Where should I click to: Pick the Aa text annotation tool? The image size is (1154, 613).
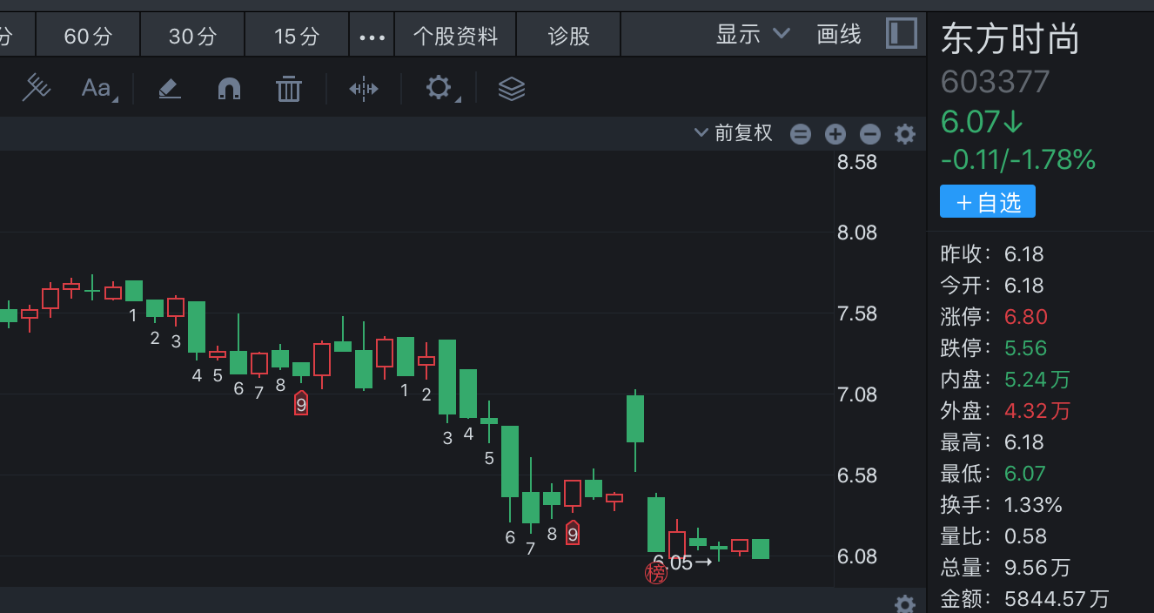(97, 88)
